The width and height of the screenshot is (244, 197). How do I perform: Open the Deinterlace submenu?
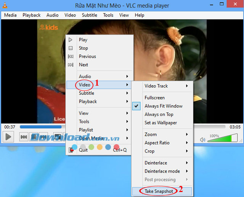point(161,163)
